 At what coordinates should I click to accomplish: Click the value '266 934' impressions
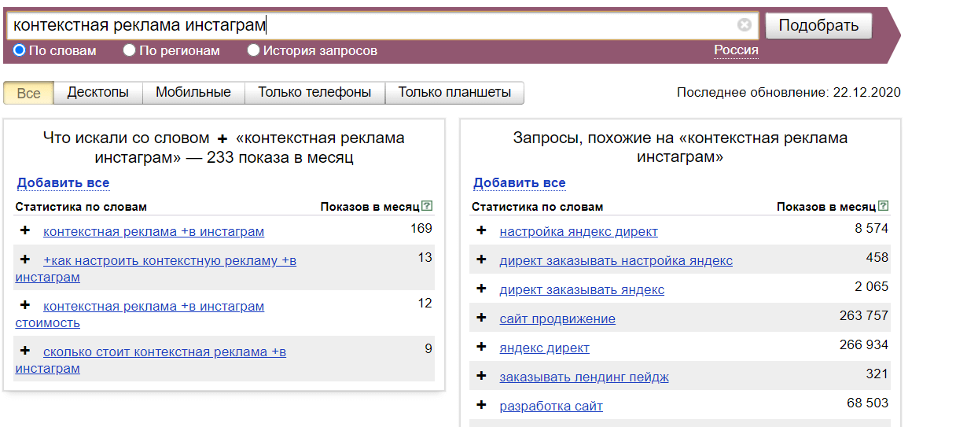pos(864,344)
